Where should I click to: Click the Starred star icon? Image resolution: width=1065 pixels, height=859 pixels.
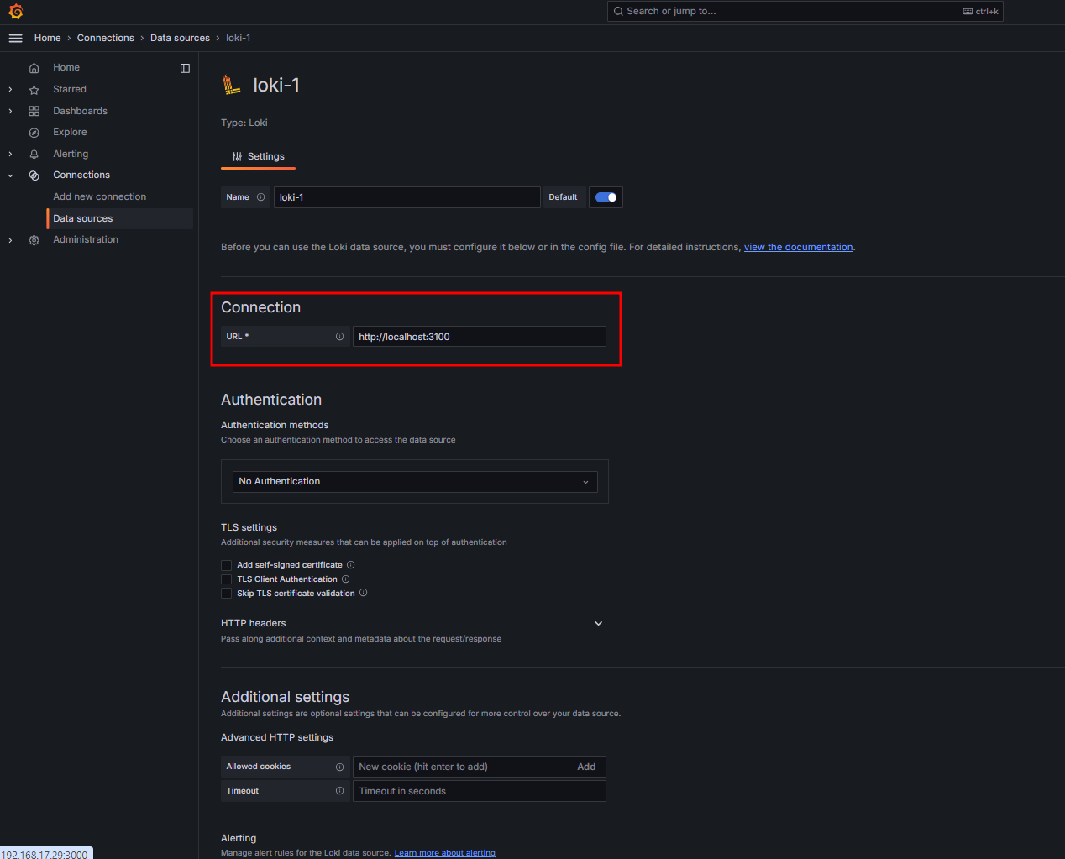click(34, 90)
